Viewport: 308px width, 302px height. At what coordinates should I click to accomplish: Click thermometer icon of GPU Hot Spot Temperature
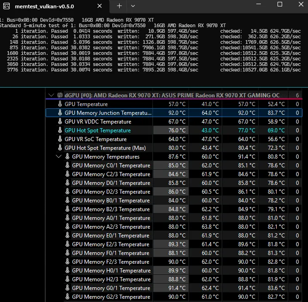[x=60, y=130]
